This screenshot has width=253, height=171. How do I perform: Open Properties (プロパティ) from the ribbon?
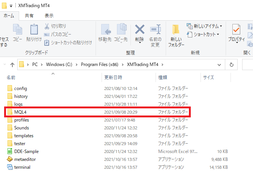coord(236,32)
